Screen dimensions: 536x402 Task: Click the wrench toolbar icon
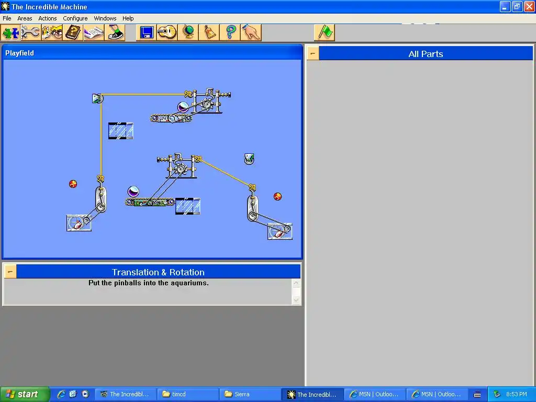click(x=31, y=33)
